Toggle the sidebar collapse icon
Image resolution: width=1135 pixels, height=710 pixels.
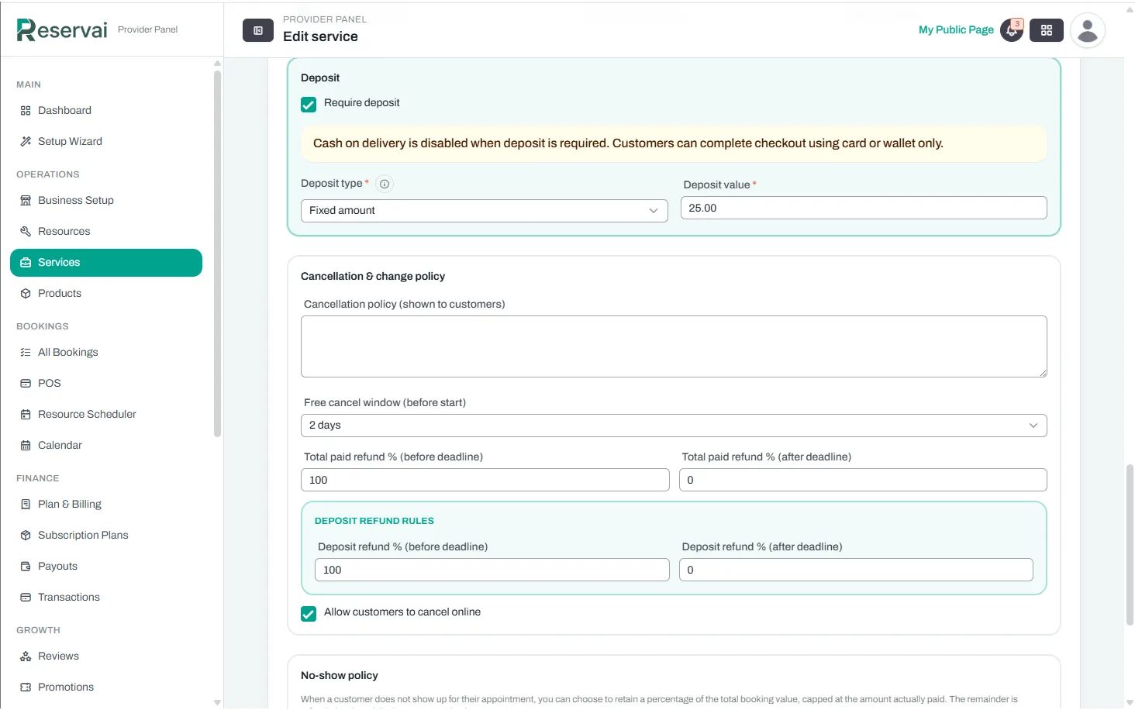coord(258,30)
